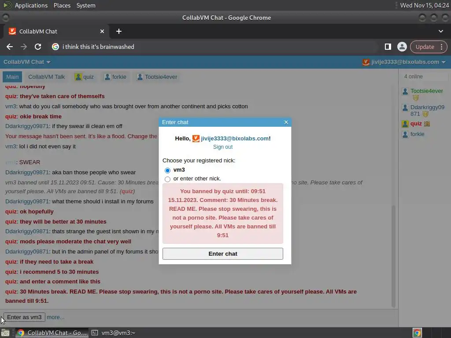Switch to vm3@vm3:~ terminal in taskbar

114,333
